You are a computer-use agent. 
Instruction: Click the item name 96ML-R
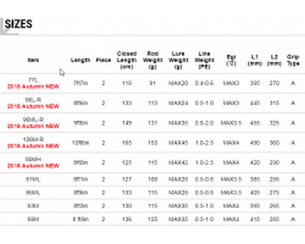(33, 120)
